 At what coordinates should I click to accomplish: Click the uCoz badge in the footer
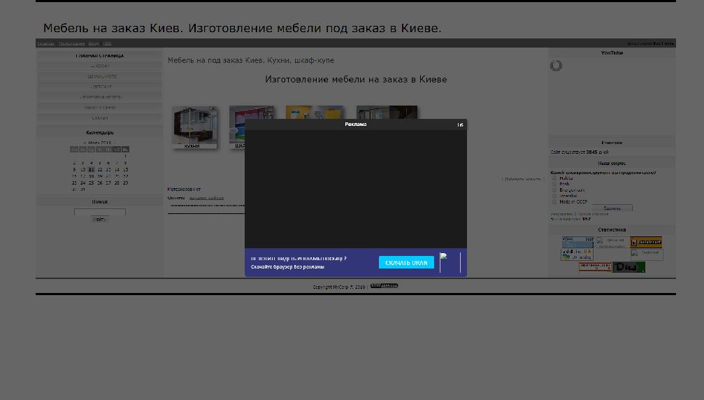pyautogui.click(x=385, y=286)
